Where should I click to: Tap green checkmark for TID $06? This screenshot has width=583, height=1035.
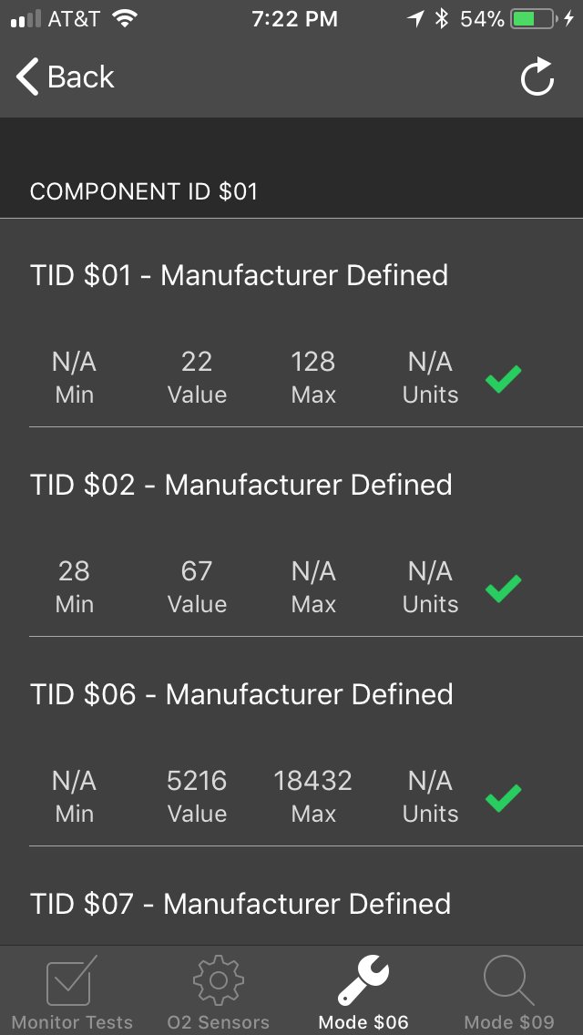[x=503, y=797]
